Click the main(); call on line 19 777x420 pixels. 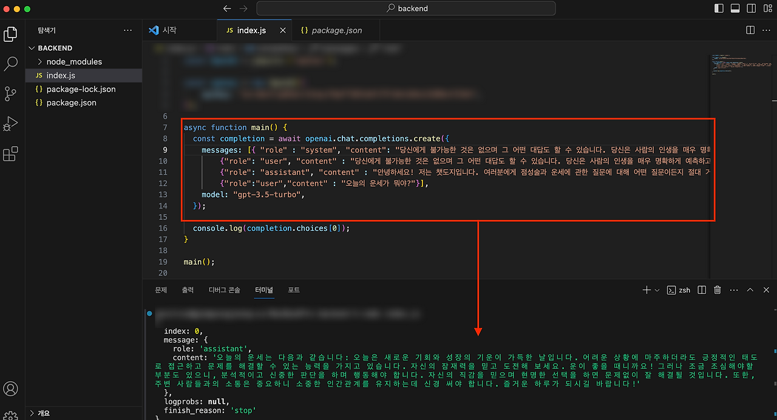tap(199, 262)
